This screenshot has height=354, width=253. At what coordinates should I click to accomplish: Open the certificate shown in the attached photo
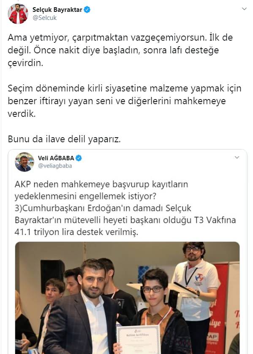139,340
